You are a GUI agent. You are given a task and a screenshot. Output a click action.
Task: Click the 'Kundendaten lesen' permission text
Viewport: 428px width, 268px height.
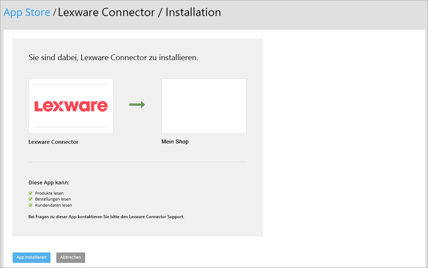point(53,205)
